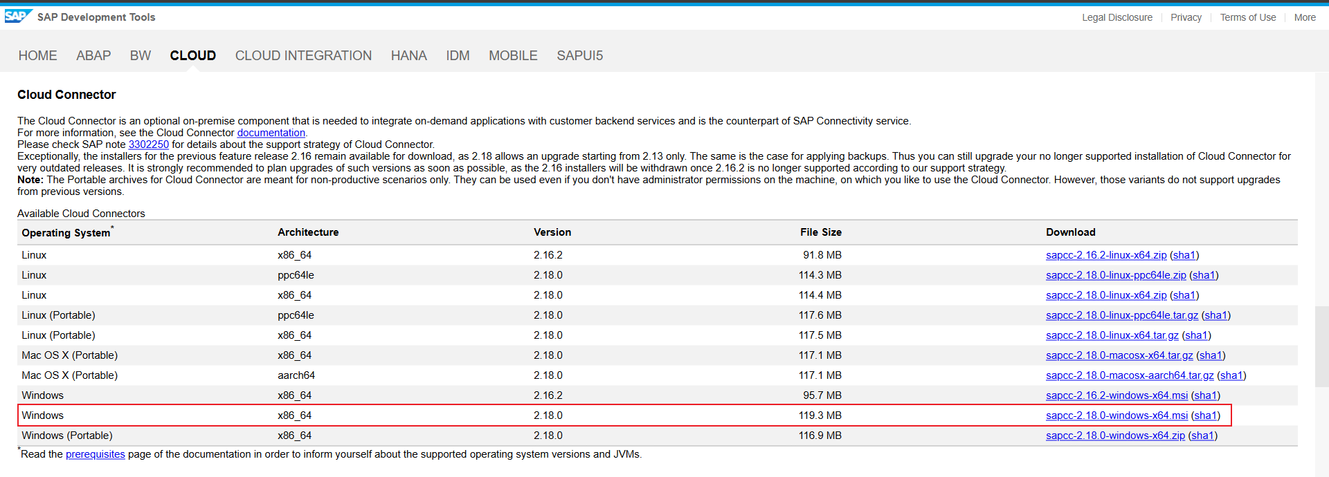Open sha1 for sapcc-2.18.0-linux-ppc64le.tar.gz

point(1216,315)
